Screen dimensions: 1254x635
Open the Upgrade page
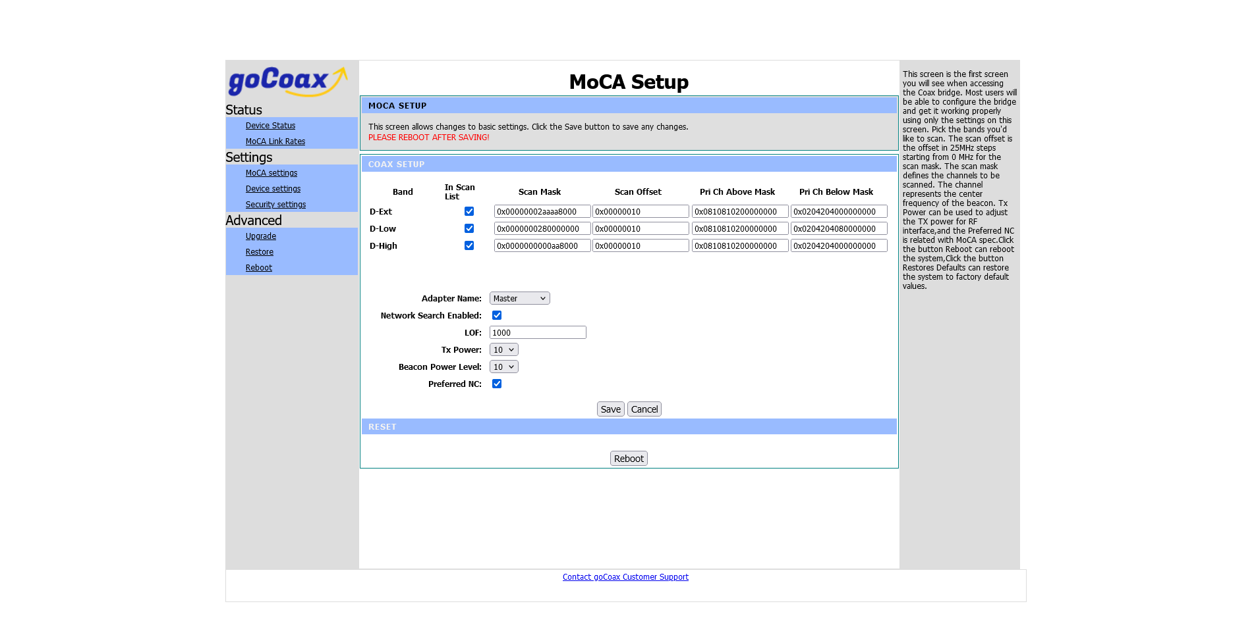coord(261,236)
